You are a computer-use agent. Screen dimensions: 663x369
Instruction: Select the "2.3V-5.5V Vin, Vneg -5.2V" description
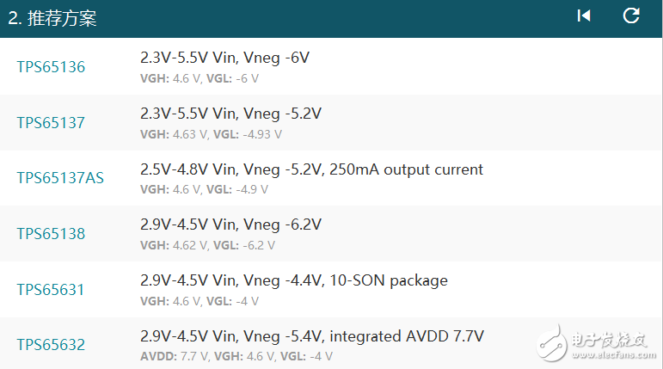click(231, 114)
